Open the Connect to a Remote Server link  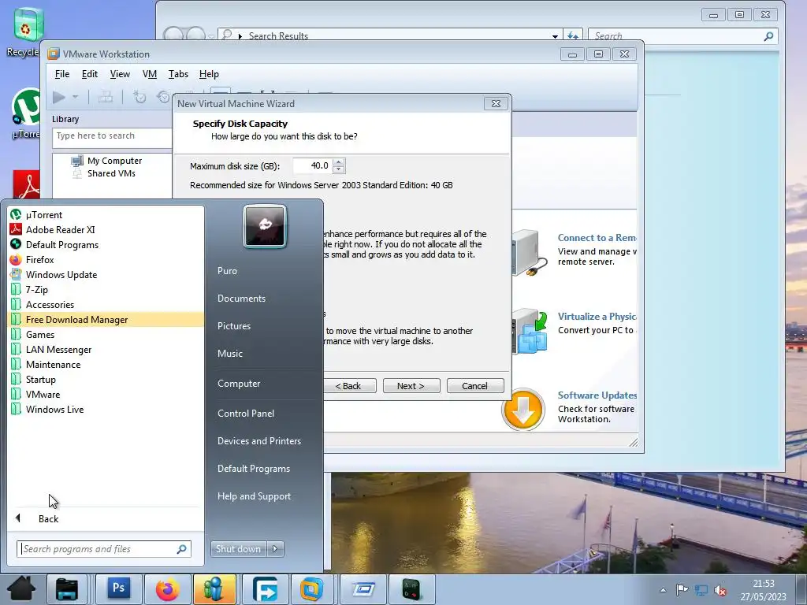pyautogui.click(x=597, y=238)
